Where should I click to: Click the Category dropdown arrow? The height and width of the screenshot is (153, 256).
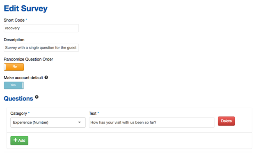click(x=80, y=122)
